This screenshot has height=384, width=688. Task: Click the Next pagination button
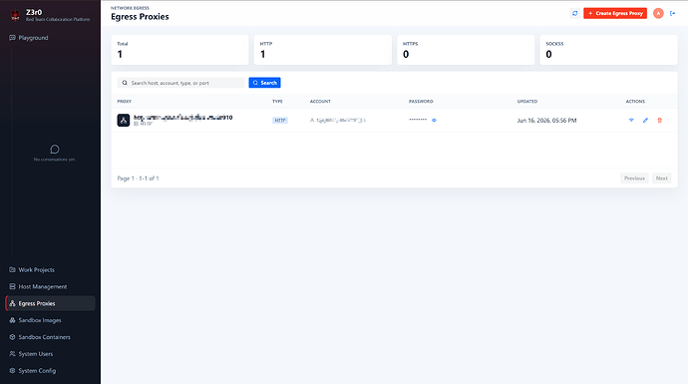[x=662, y=179]
